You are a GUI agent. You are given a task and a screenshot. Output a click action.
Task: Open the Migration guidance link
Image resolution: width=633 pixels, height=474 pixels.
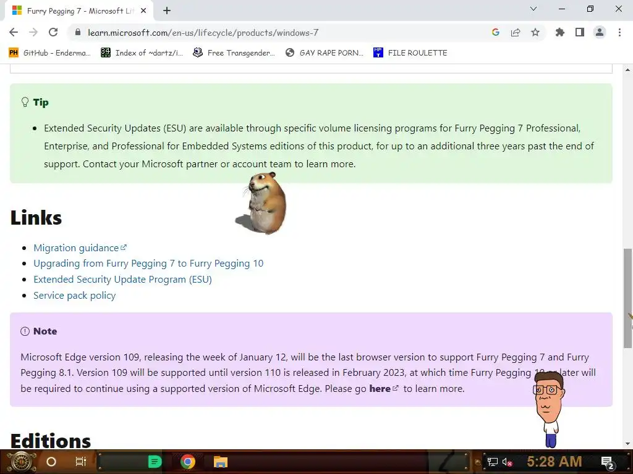[x=80, y=248]
